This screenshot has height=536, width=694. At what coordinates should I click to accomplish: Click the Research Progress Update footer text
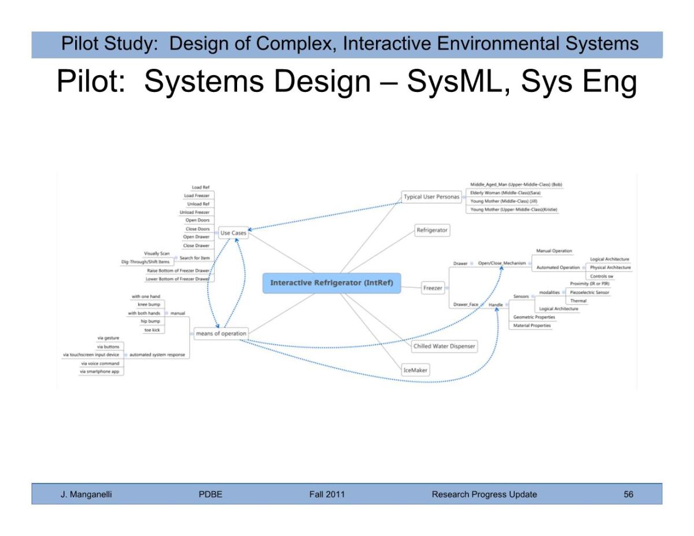[x=484, y=494]
